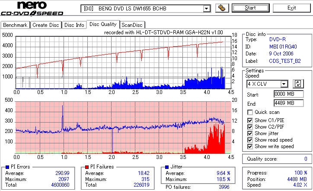Image resolution: width=313 pixels, height=191 pixels.
Task: Click the End position field 4489 MB
Action: pyautogui.click(x=289, y=103)
